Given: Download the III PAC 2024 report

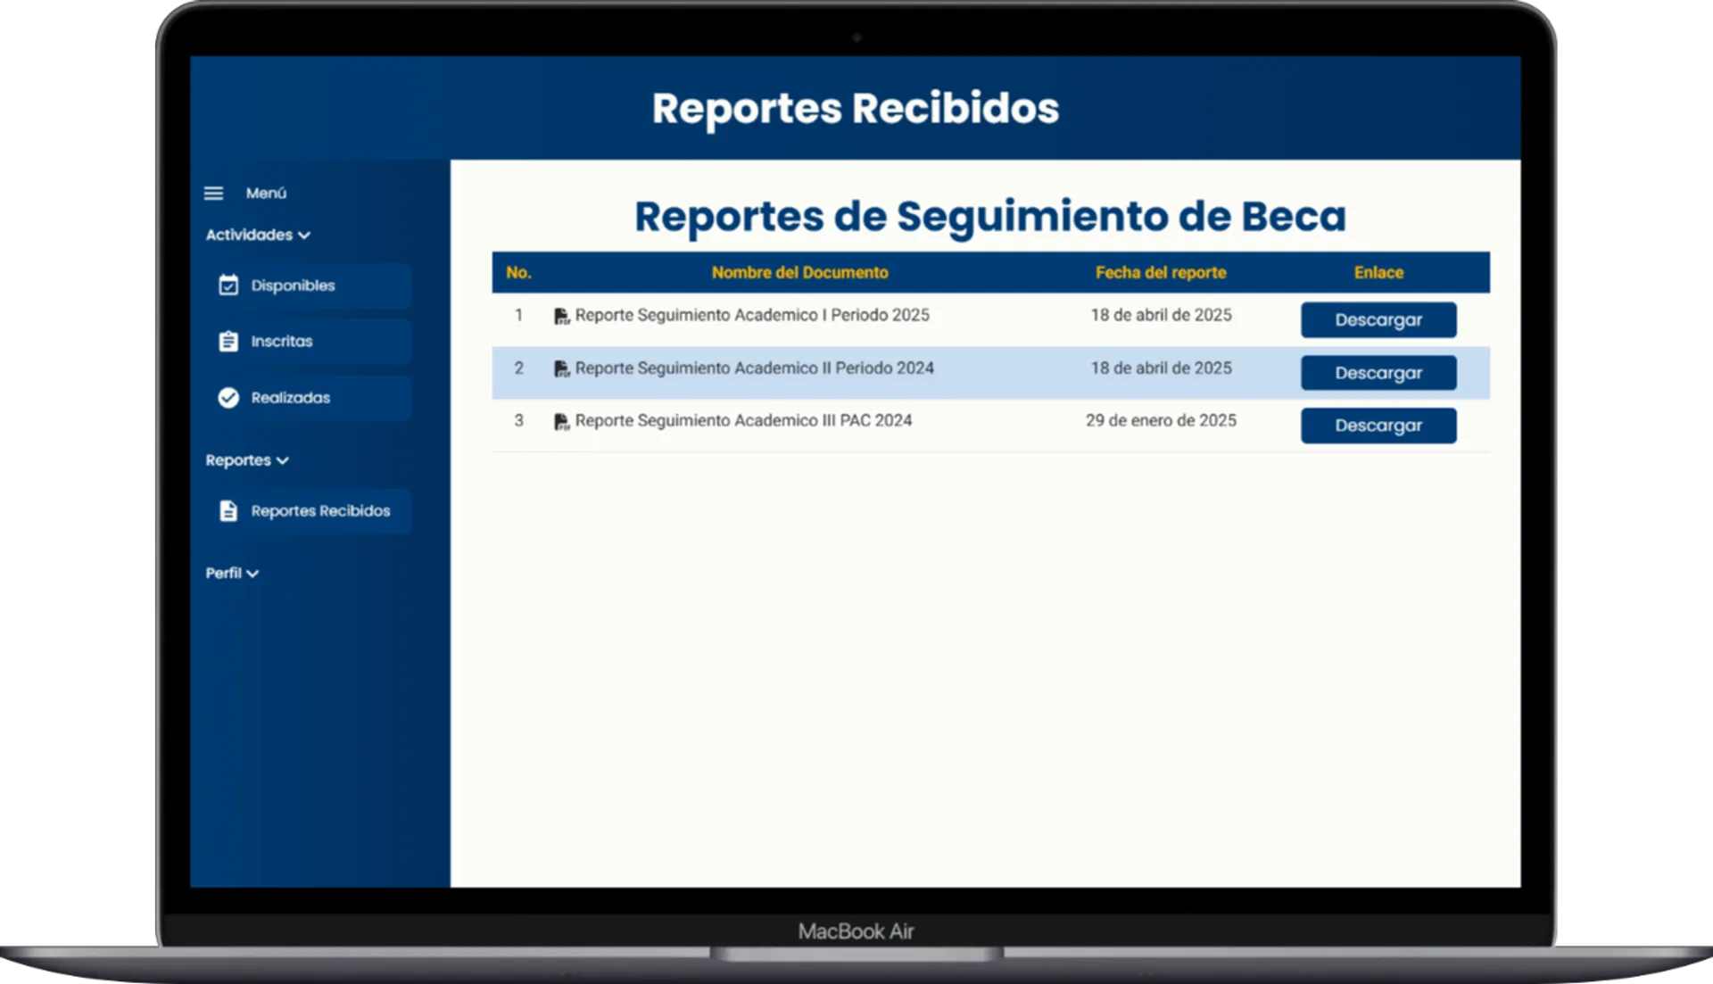Looking at the screenshot, I should [x=1378, y=426].
